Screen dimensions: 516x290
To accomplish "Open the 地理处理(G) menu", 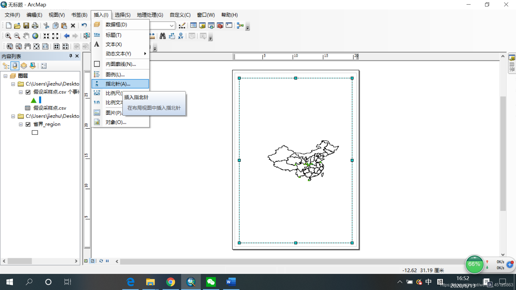I will (150, 15).
